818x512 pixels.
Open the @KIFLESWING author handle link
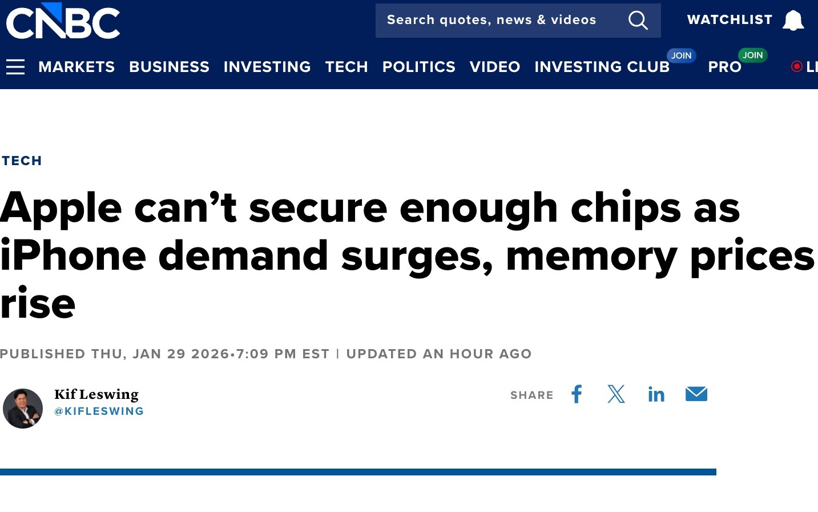click(x=99, y=411)
